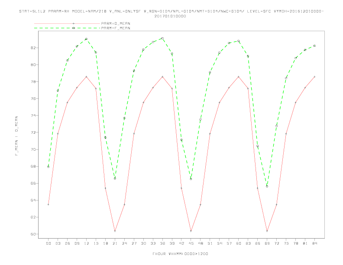Image resolution: width=343 pixels, height=265 pixels.
Task: Click the X-axis tick label 18
Action: tap(105, 243)
